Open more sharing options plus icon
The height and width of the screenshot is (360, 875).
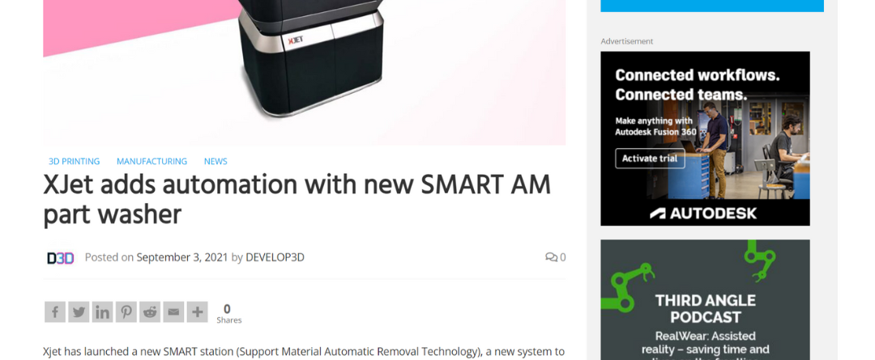[x=197, y=312]
